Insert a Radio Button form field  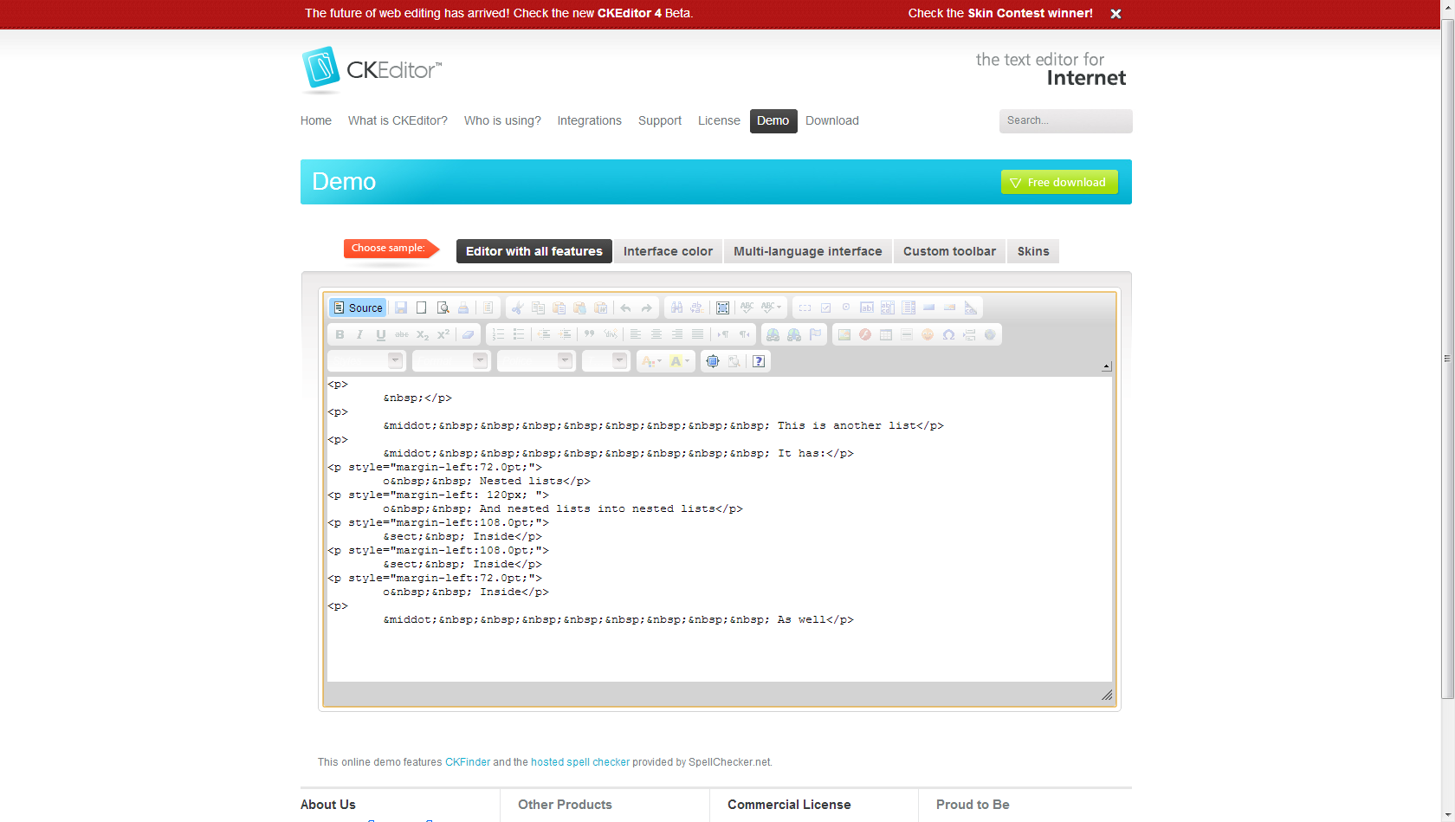click(846, 307)
